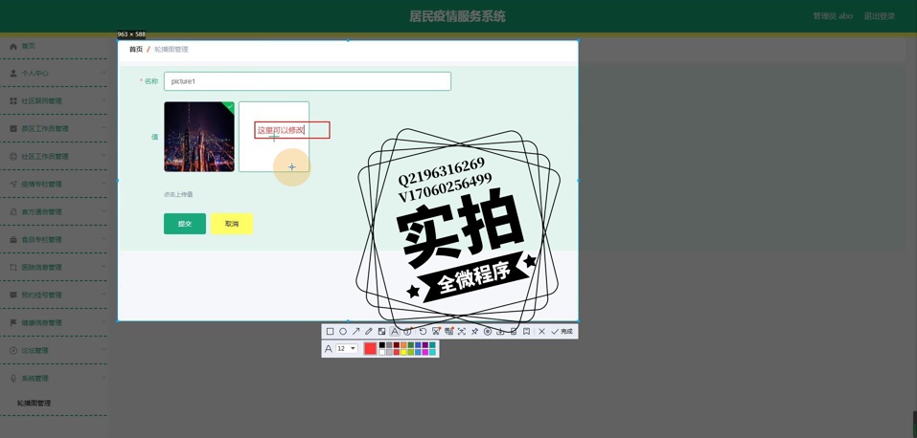Viewport: 917px width, 438px height.
Task: Click the yellow 取消 button
Action: point(231,224)
